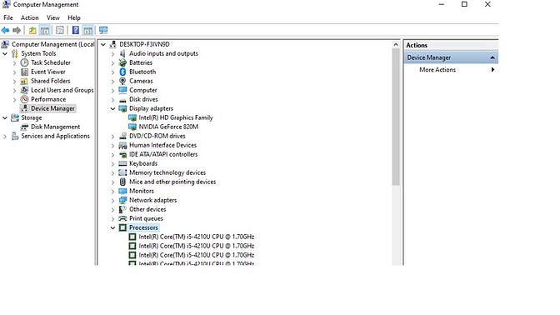Screen dimensions: 560x315
Task: Collapse the Display adapters category
Action: tap(112, 108)
